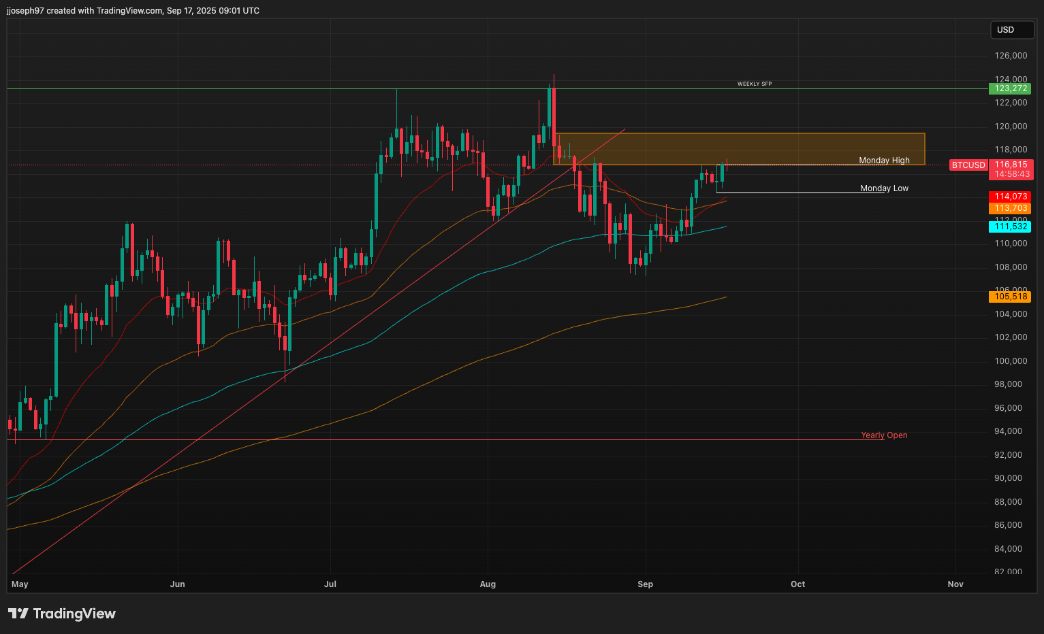Select the 105,518 orange moving average label
1044x634 pixels.
[x=1010, y=297]
